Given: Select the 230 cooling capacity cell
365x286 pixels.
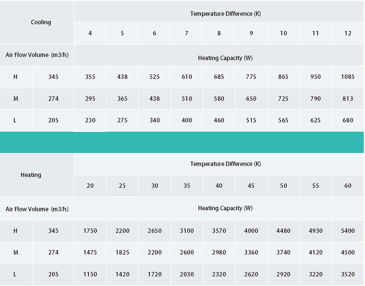Looking at the screenshot, I should (90, 120).
